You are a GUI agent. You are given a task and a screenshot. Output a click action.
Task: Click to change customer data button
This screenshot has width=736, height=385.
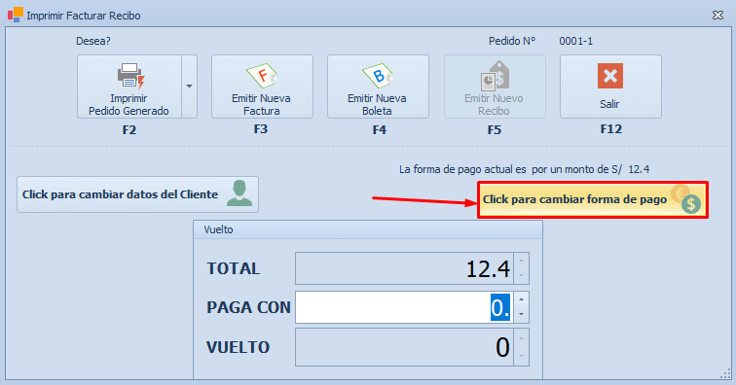[137, 194]
